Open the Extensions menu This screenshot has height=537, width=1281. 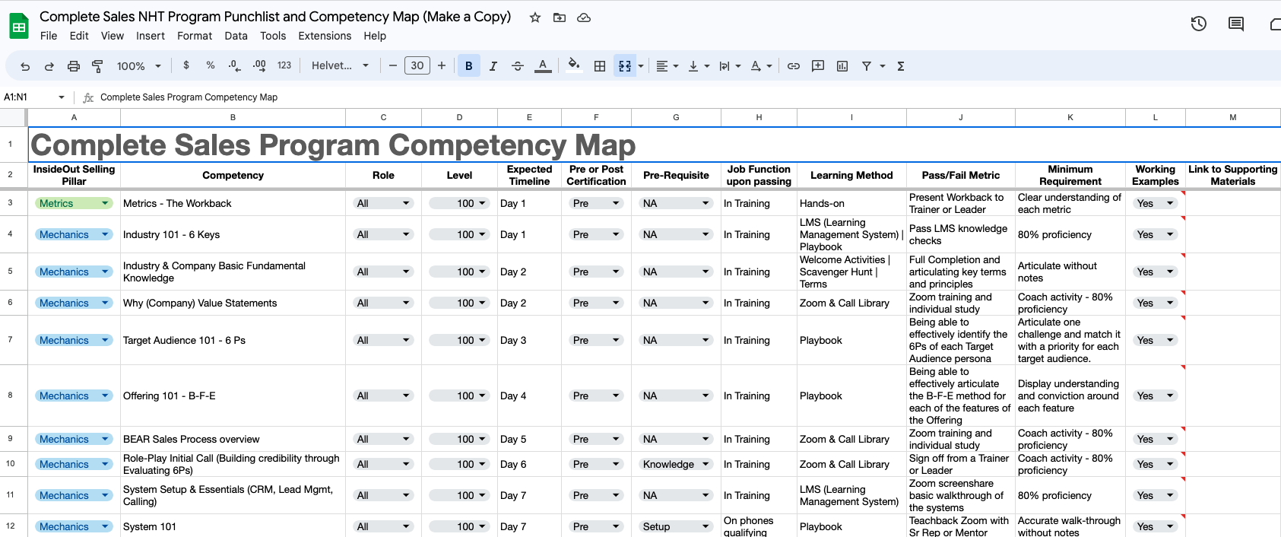coord(325,36)
